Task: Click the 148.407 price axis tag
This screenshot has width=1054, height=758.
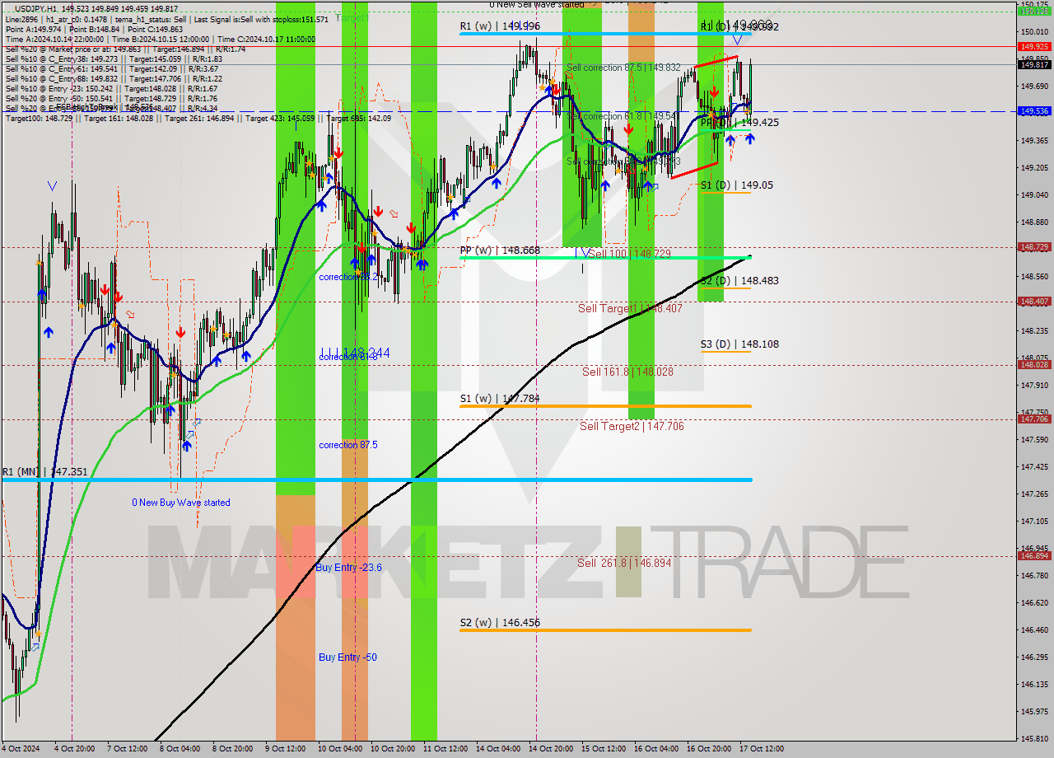Action: (1034, 301)
